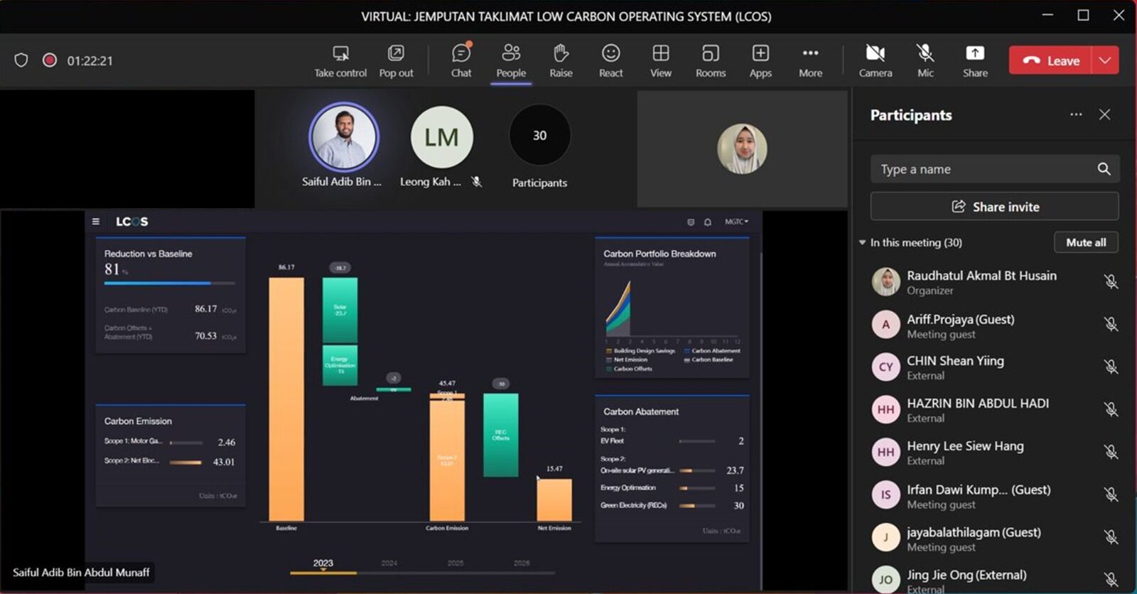Toggle mic for Irfan Dawi Kump... (Guest)
This screenshot has width=1137, height=594.
coord(1111,495)
